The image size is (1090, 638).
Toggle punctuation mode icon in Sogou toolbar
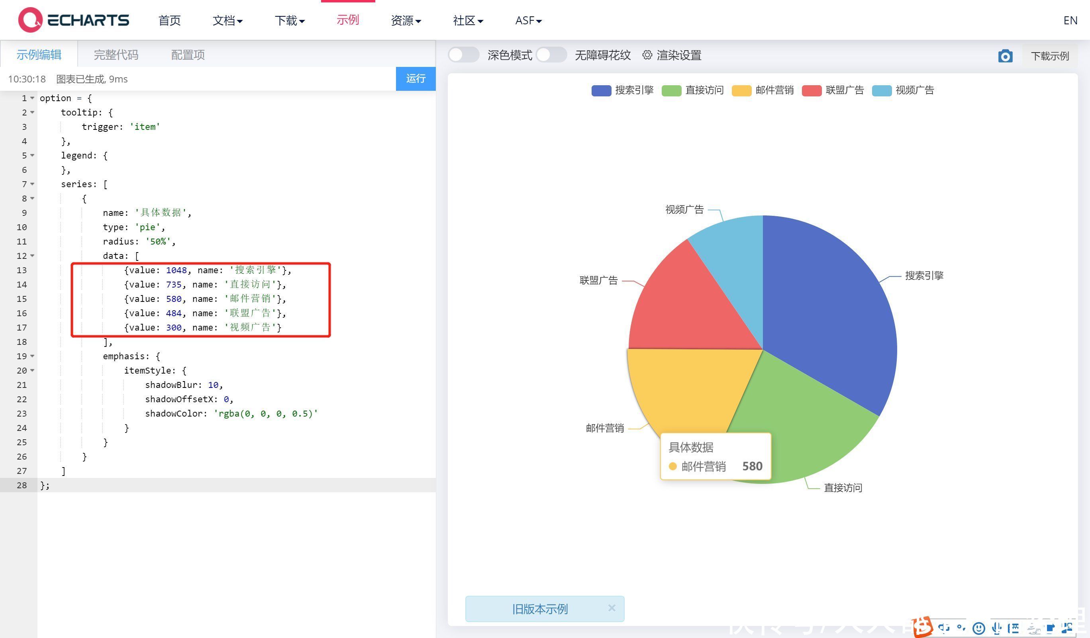tap(961, 628)
